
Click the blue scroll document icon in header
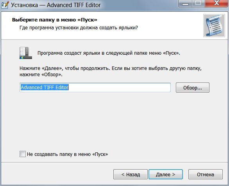[x=214, y=25]
